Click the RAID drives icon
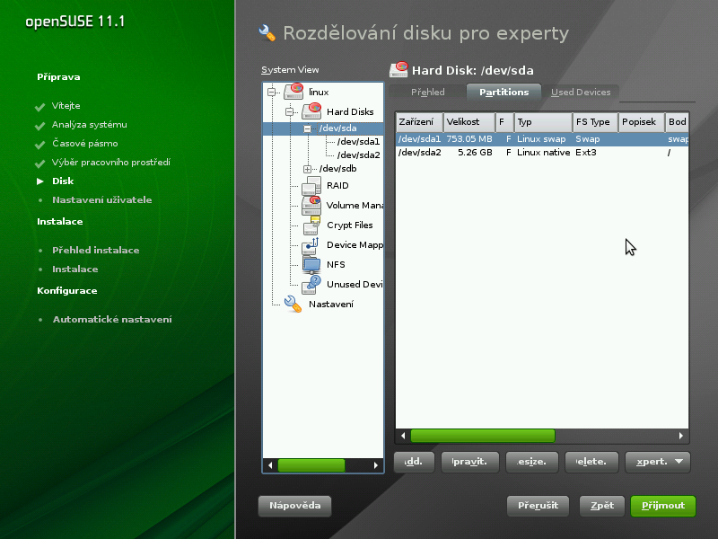 [311, 186]
